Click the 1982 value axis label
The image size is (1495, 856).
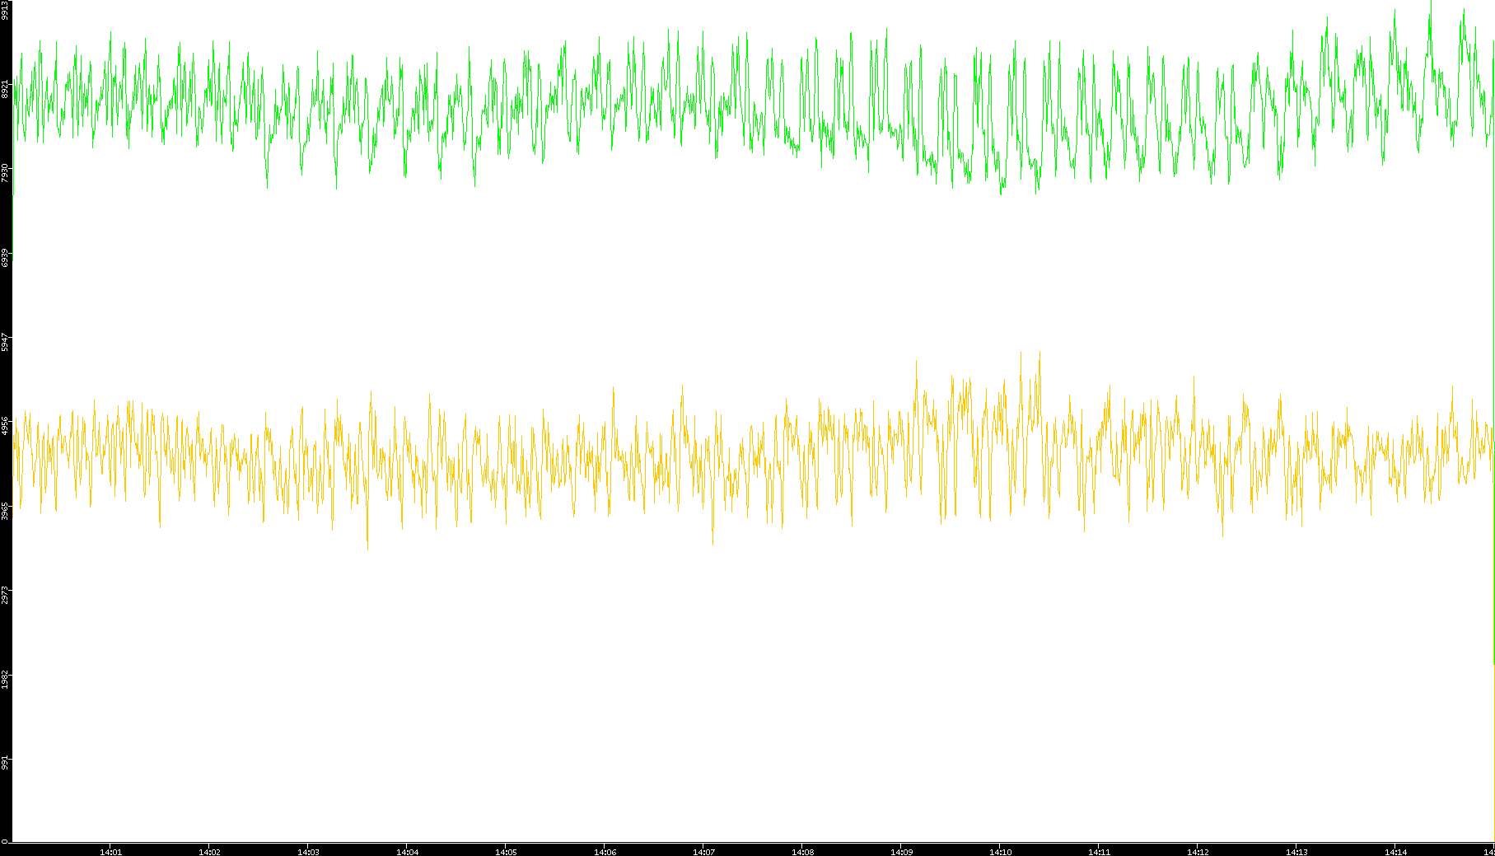[5, 679]
